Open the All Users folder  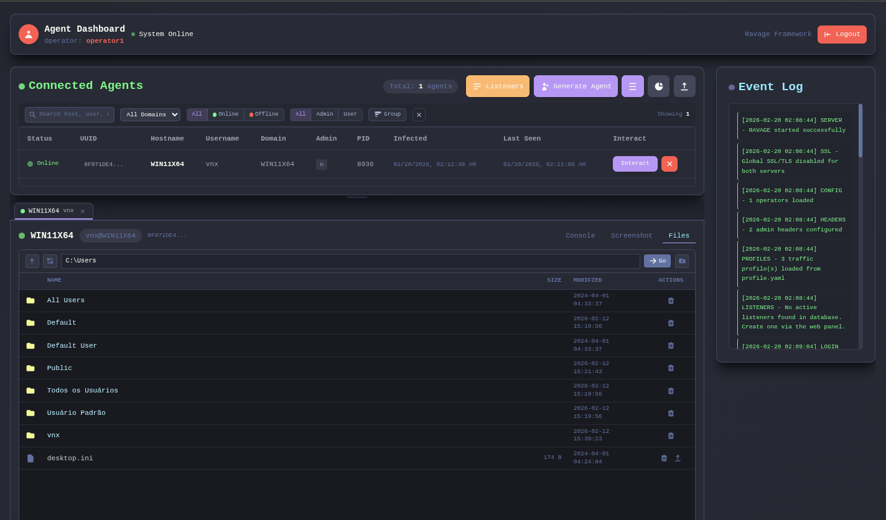(66, 300)
